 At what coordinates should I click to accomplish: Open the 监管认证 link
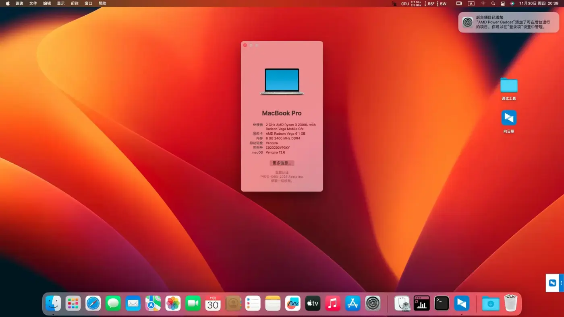[282, 172]
